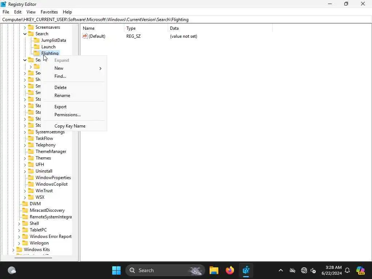
Task: Select the SystemSettings key
Action: [x=50, y=132]
